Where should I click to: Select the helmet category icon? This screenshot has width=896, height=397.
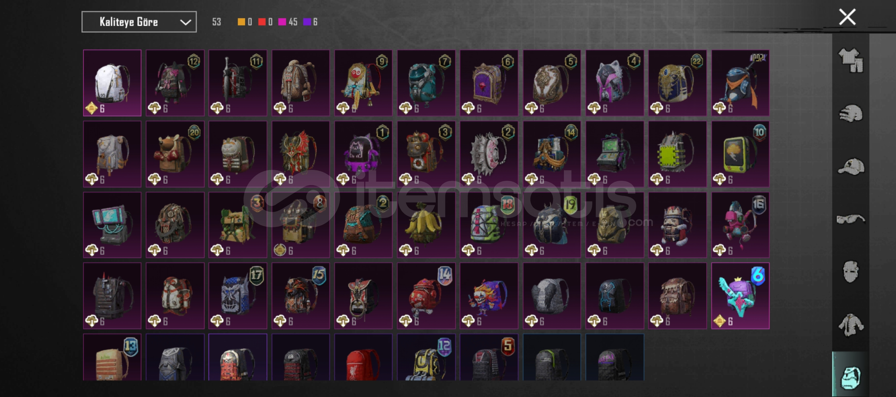[x=851, y=113]
